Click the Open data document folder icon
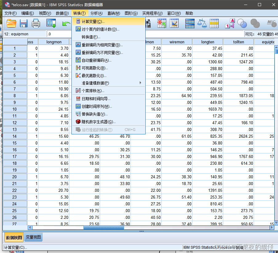Screen dimensions: 278x253 point(11,23)
